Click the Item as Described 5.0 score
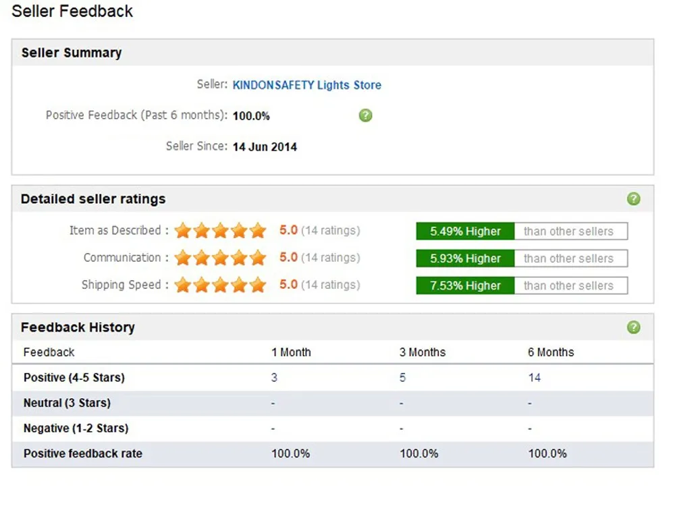Viewport: 675px width, 525px height. pos(288,231)
